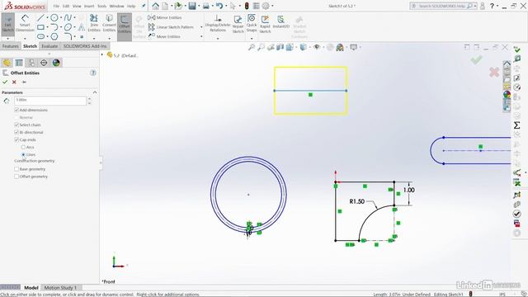The image size is (528, 297).
Task: Toggle the Rapid Sketch tool
Action: pos(265,24)
